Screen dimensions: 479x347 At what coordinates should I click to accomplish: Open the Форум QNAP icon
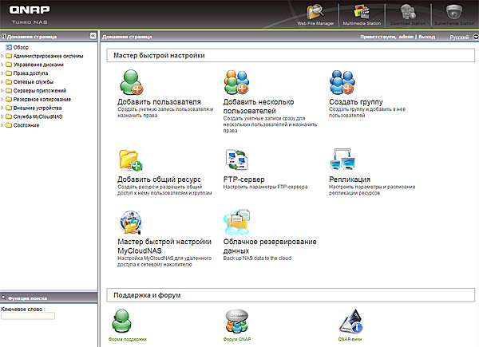coord(238,321)
